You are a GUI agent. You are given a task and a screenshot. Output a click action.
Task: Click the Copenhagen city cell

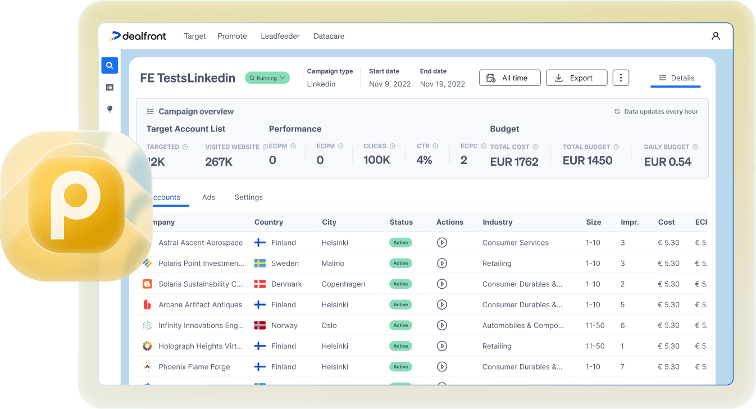pos(343,284)
